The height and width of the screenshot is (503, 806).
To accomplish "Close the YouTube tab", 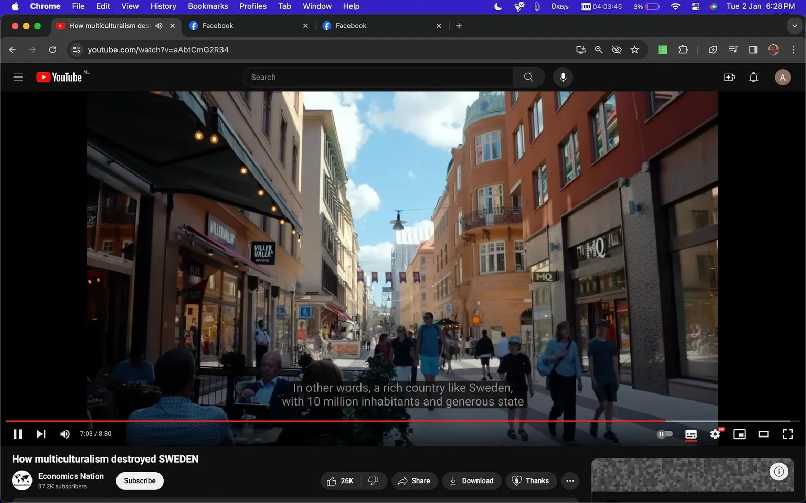I will click(172, 26).
